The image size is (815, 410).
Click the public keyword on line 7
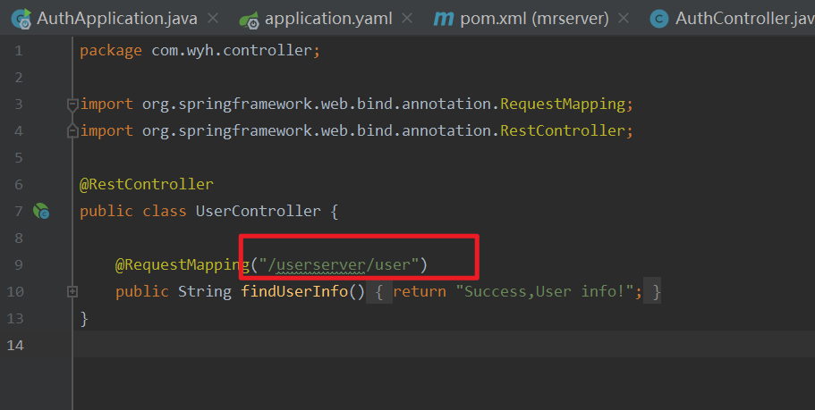[106, 211]
